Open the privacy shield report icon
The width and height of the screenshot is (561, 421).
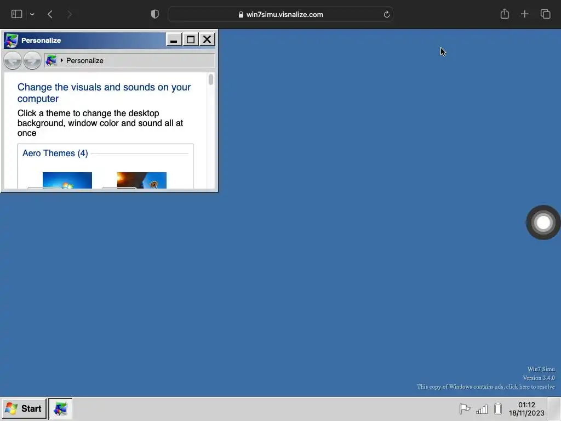tap(155, 14)
